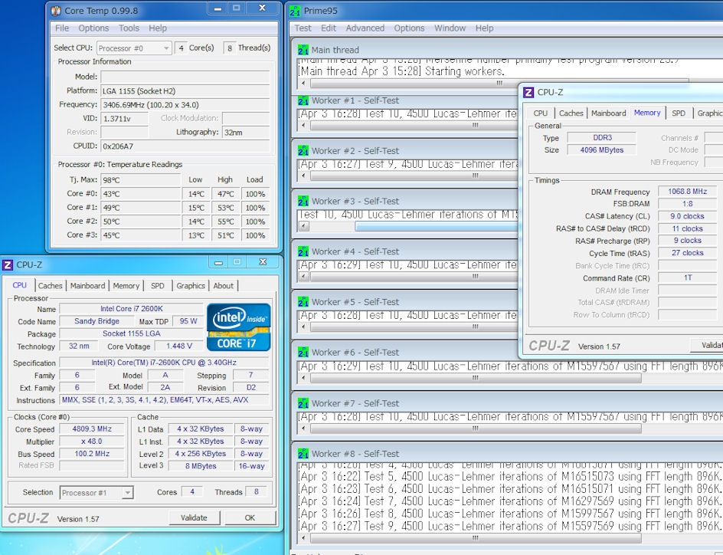The image size is (723, 555).
Task: Switch to Mainboard tab in the CPU-Z processor window
Action: (x=87, y=286)
